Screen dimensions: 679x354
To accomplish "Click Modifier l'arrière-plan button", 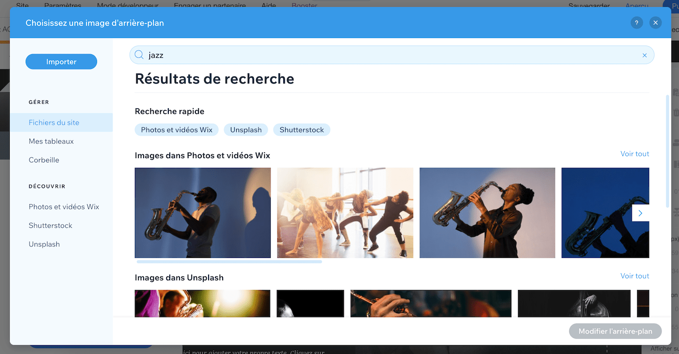I will tap(615, 331).
